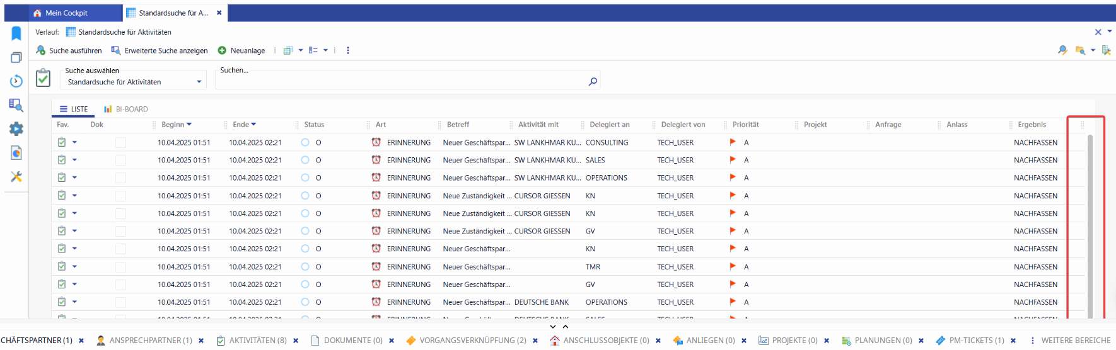Screen dimensions: 1116x350
Task: Click the wrench and screwdriver tools icon
Action: click(16, 177)
